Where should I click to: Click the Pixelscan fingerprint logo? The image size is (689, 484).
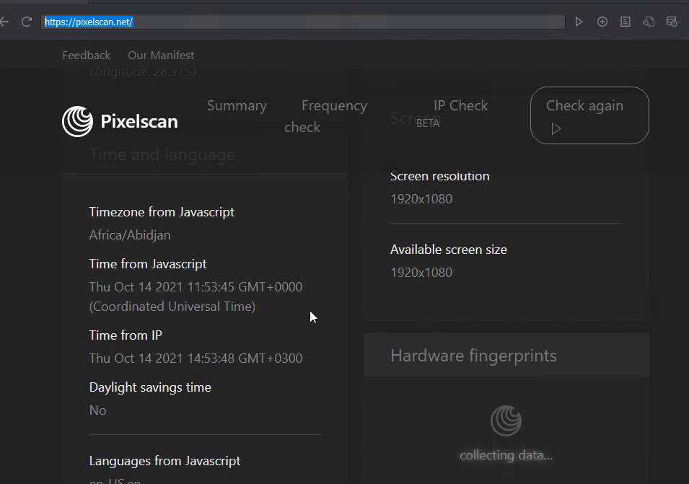click(x=77, y=121)
